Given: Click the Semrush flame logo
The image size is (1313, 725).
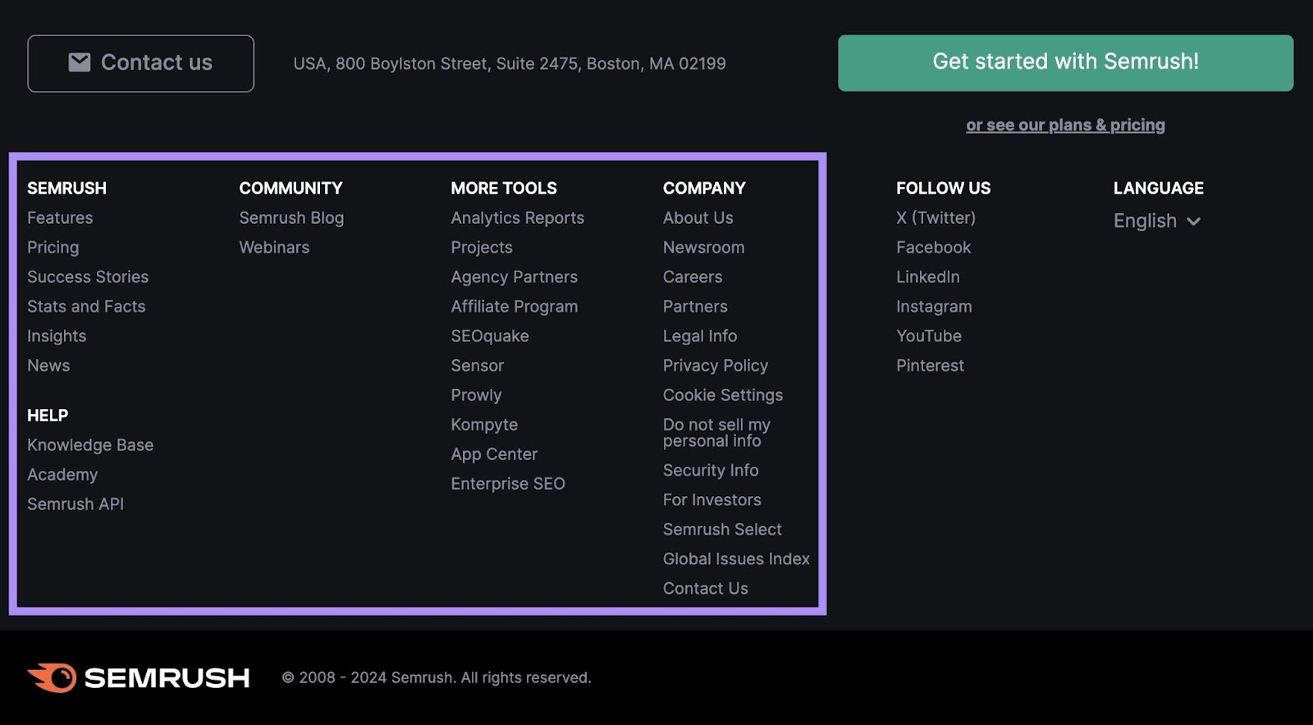Looking at the screenshot, I should (x=53, y=678).
